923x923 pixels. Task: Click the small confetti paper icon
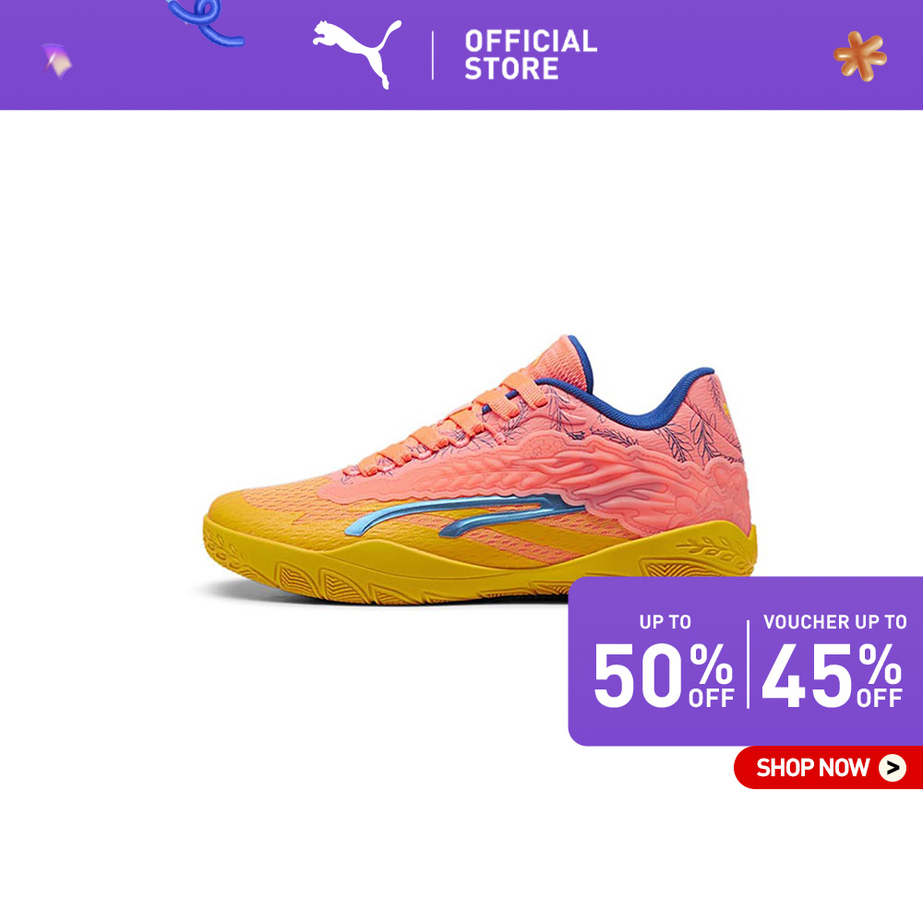tap(57, 60)
